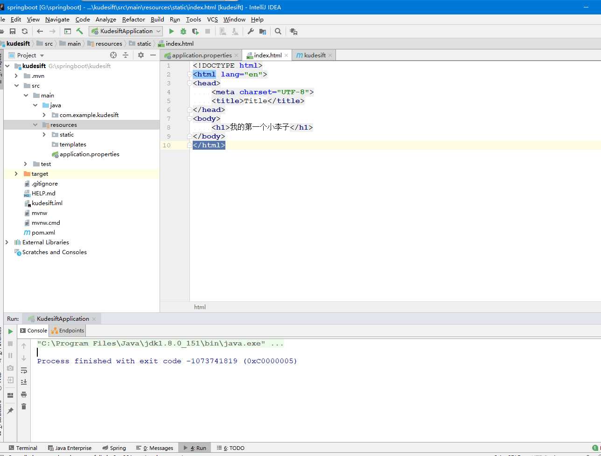The height and width of the screenshot is (456, 601).
Task: Hide the Project panel with the minus icon
Action: pos(153,55)
